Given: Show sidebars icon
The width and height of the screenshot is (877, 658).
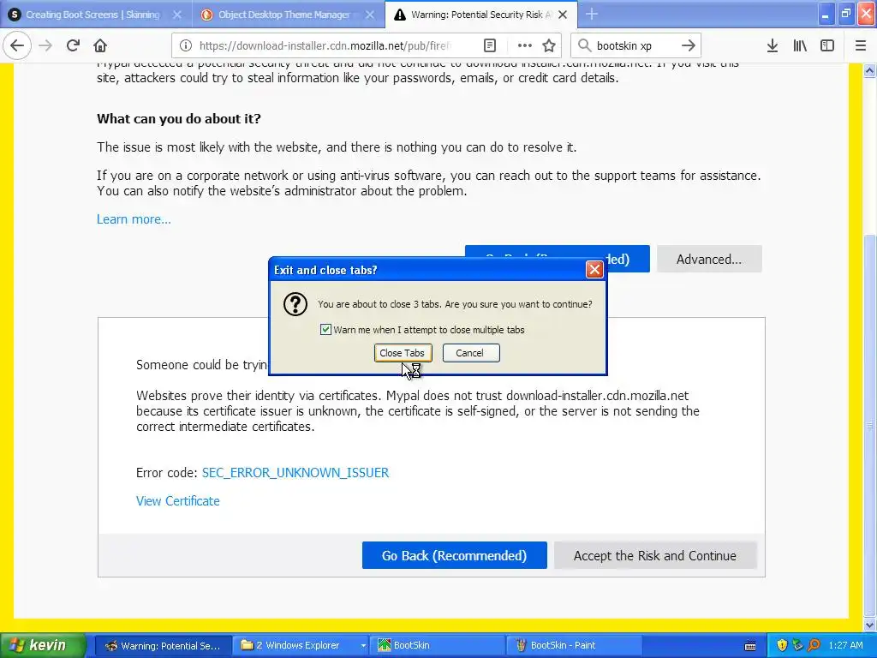Looking at the screenshot, I should [x=827, y=45].
